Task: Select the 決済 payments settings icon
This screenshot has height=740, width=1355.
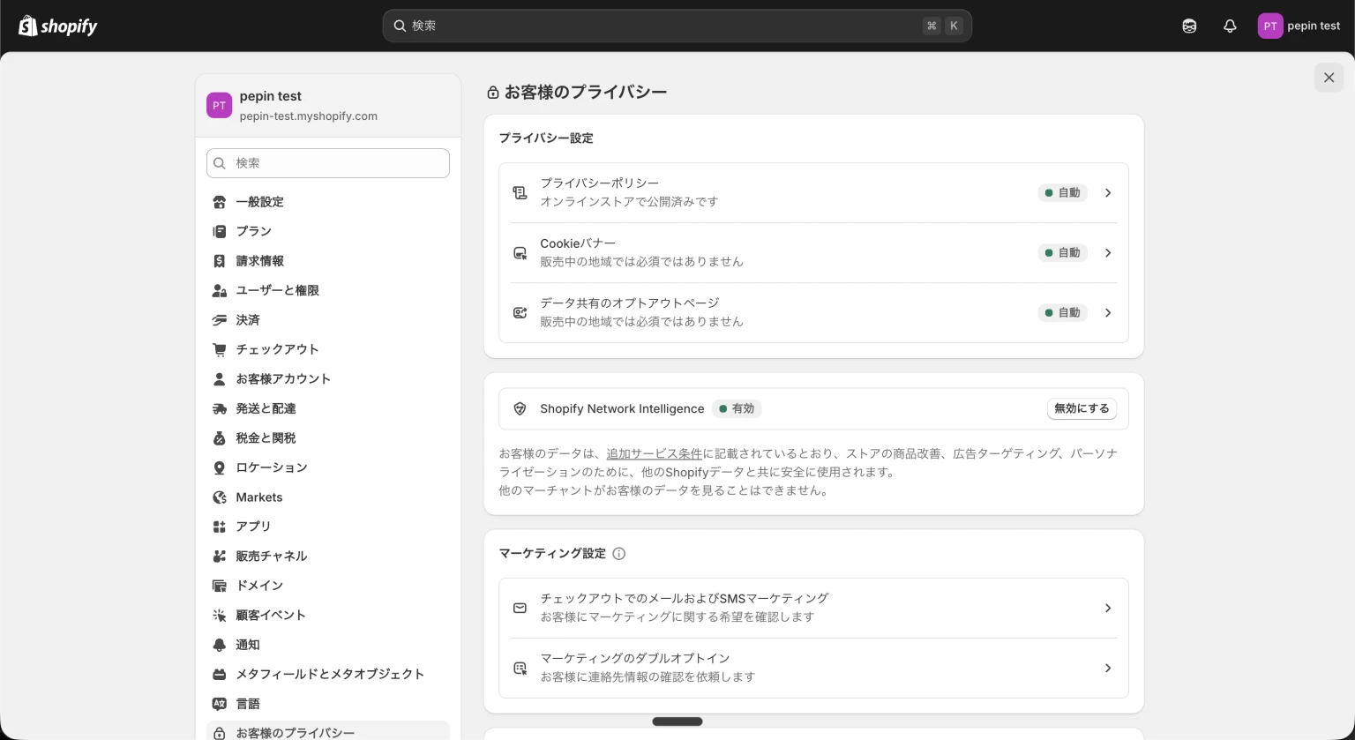Action: 220,320
